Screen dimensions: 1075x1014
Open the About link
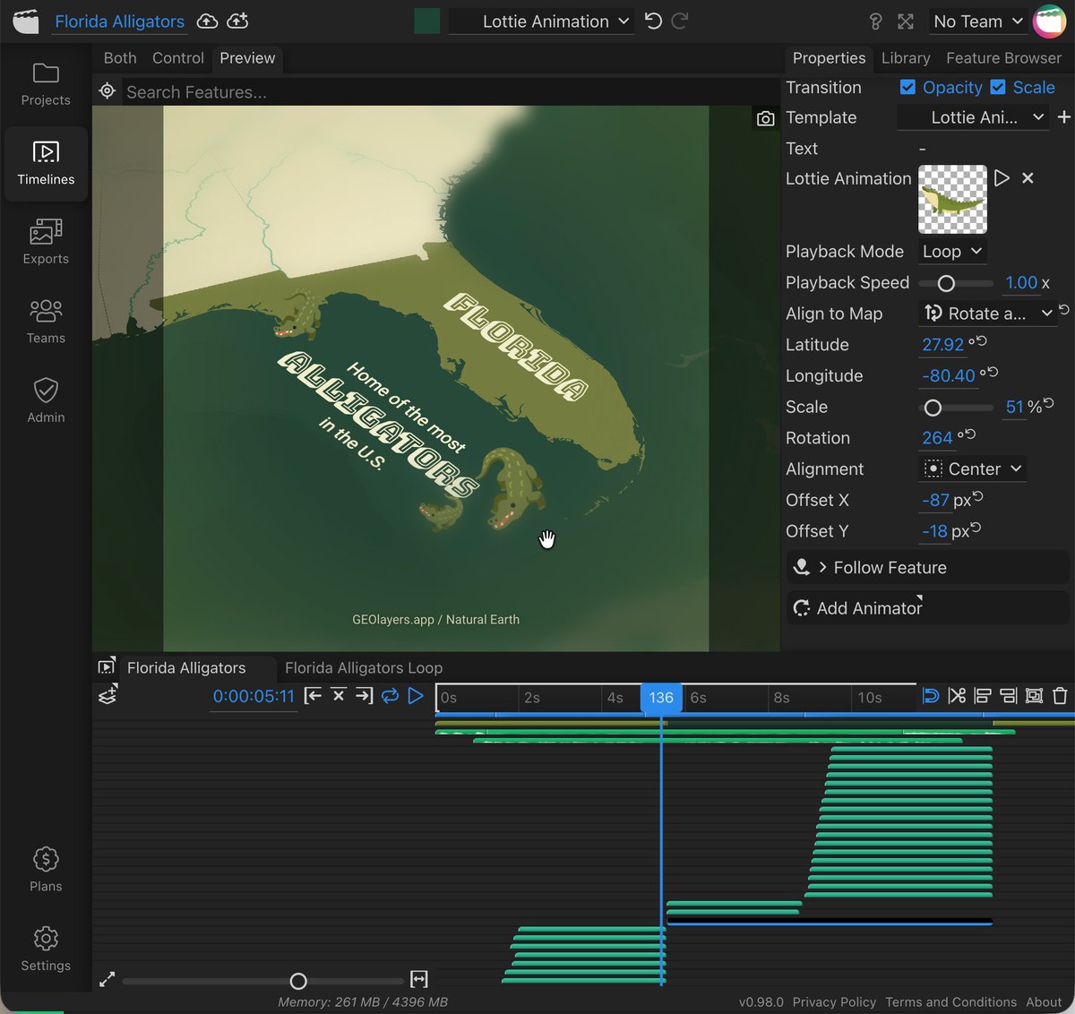(1044, 1002)
